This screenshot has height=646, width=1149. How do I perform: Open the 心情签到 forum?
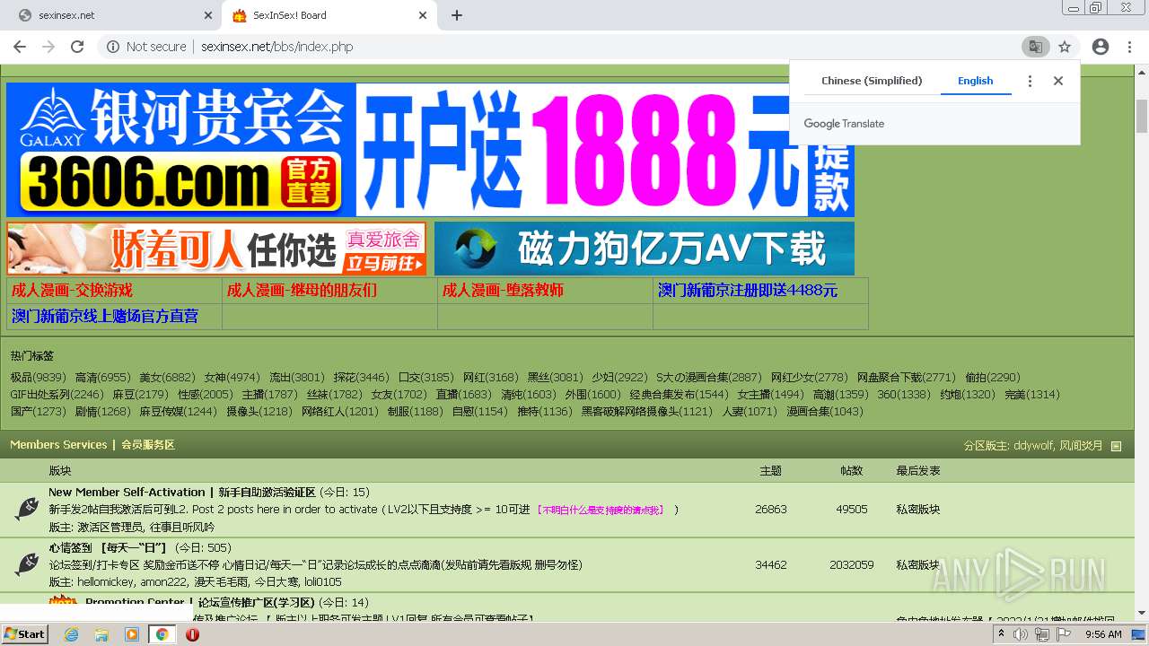coord(108,548)
